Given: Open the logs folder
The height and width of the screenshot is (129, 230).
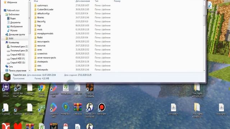Looking at the screenshot, I should click(x=39, y=25).
